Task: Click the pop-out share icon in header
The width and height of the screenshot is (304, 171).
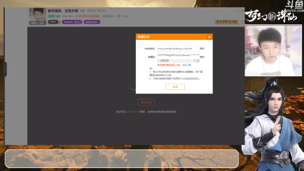Action: [x=242, y=22]
